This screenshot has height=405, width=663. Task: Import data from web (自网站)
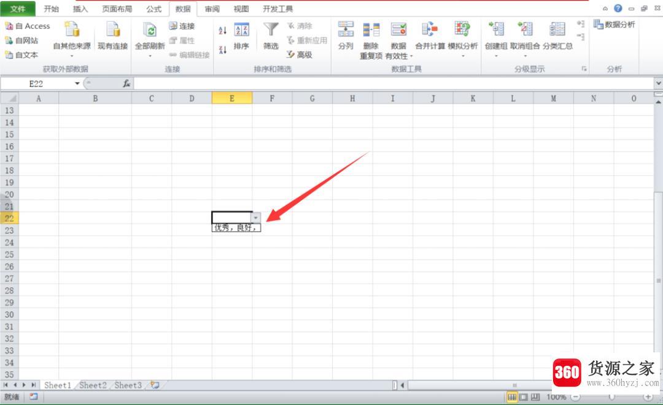[21, 40]
